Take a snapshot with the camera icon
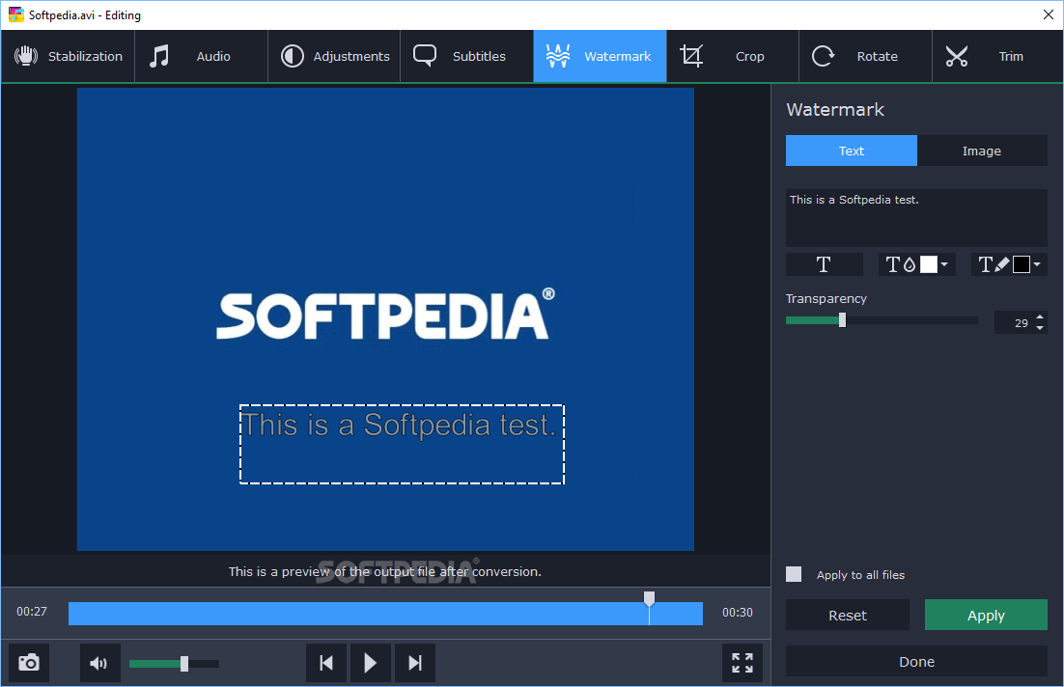This screenshot has width=1064, height=687. [x=29, y=663]
